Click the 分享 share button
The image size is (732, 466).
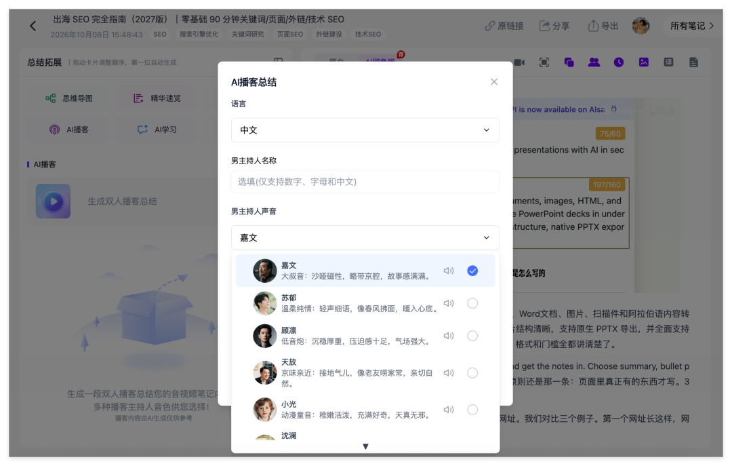tap(554, 26)
